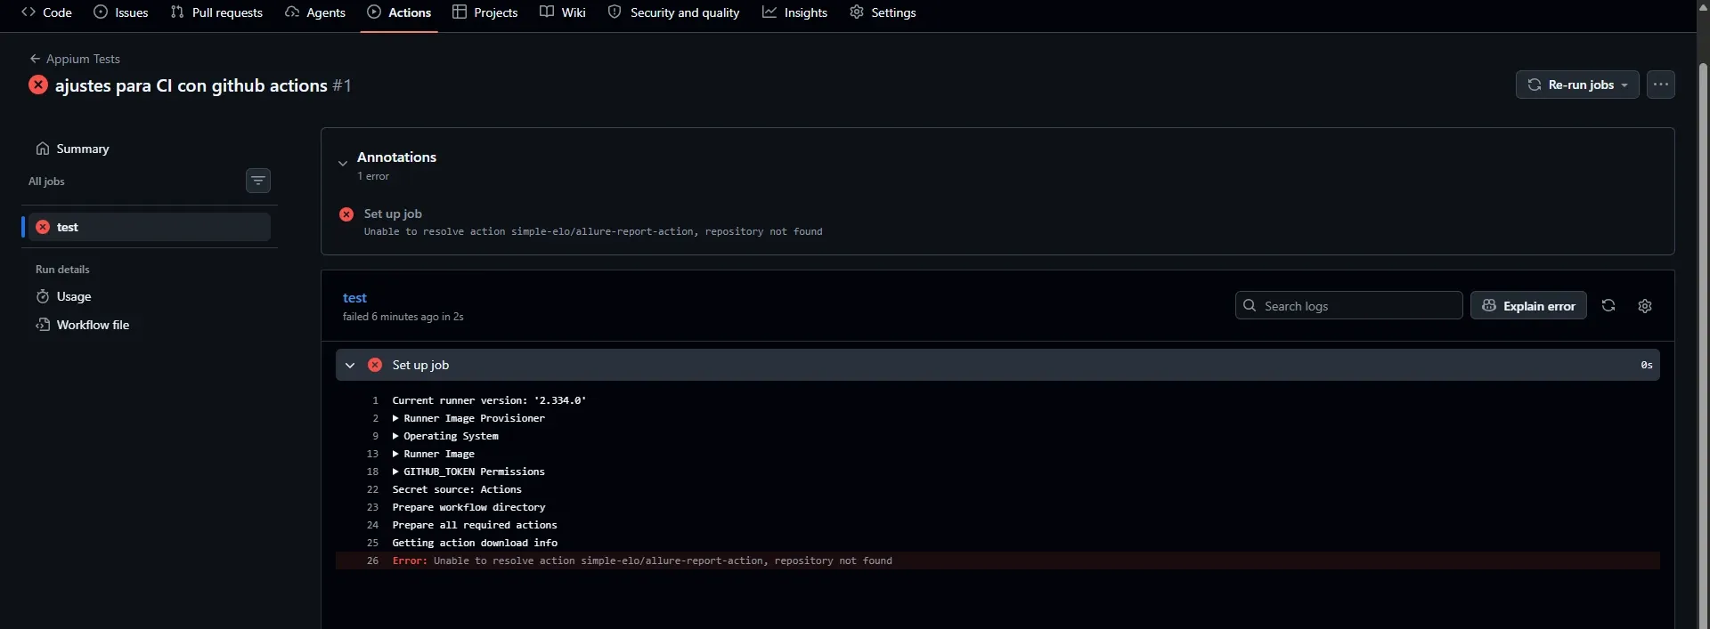Viewport: 1710px width, 629px height.
Task: Click the annotation error icon
Action: point(346,214)
